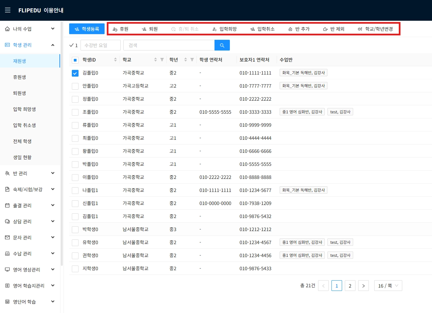Viewport: 432px width, 313px height.
Task: Click the 문자 관리 envelope icon
Action: click(7, 238)
